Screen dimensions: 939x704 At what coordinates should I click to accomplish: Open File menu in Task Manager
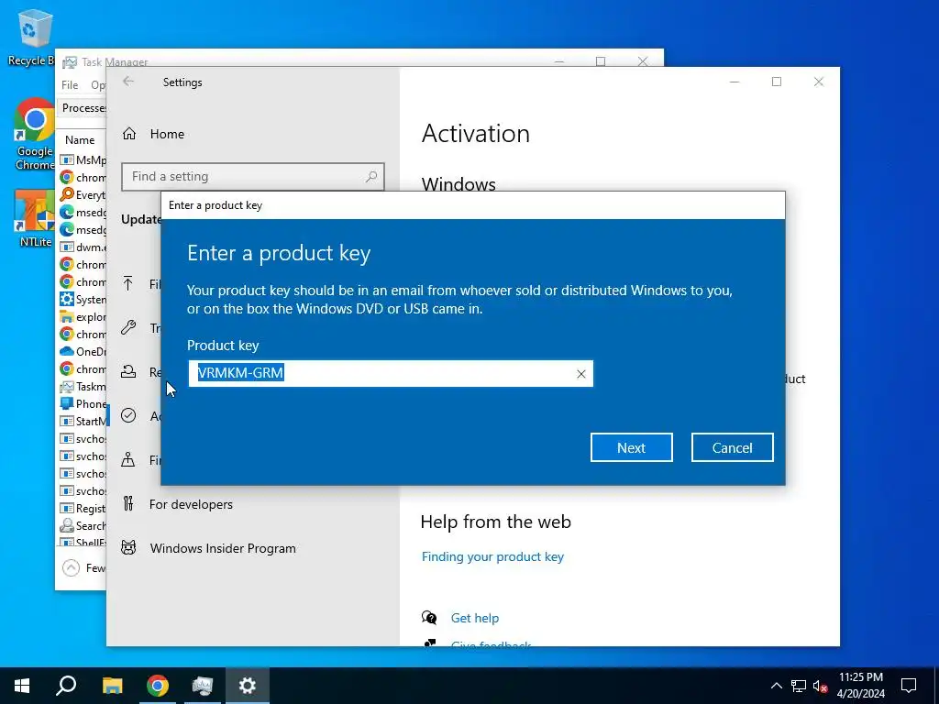70,85
